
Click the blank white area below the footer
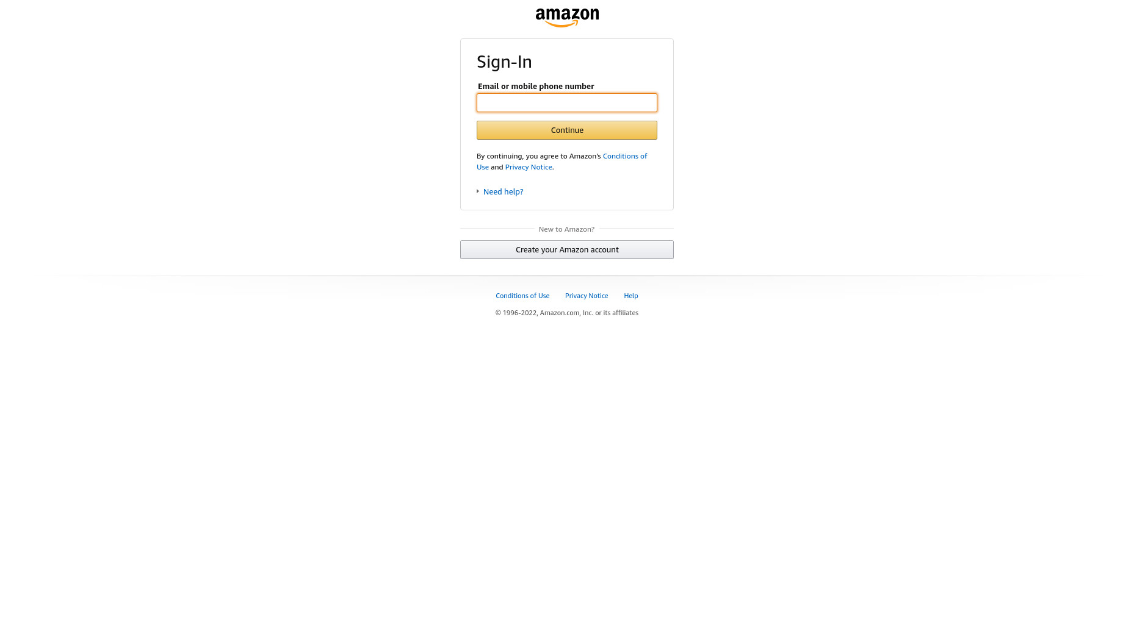567,476
